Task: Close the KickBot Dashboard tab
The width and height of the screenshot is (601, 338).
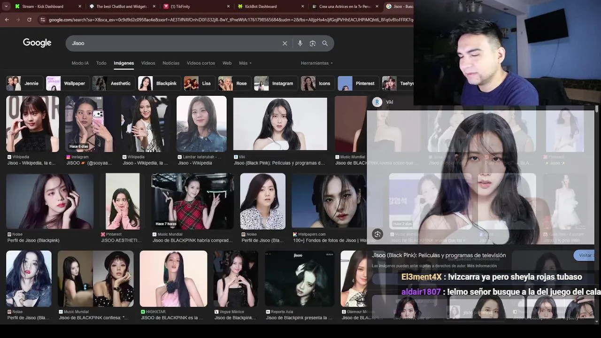Action: point(303,7)
